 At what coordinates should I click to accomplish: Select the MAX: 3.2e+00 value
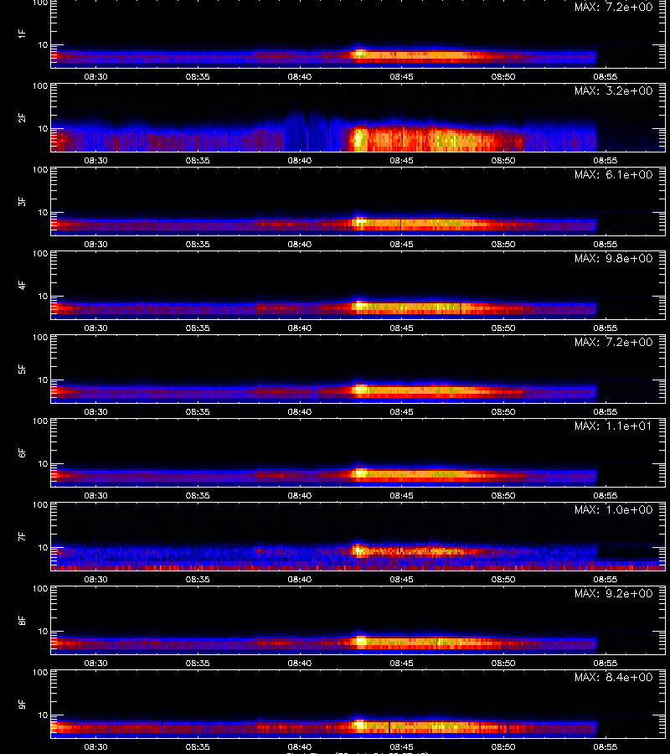click(x=613, y=90)
